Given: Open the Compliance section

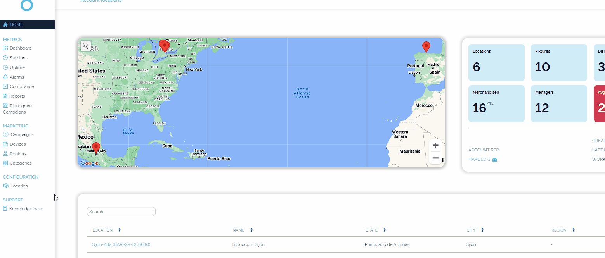Looking at the screenshot, I should point(22,86).
